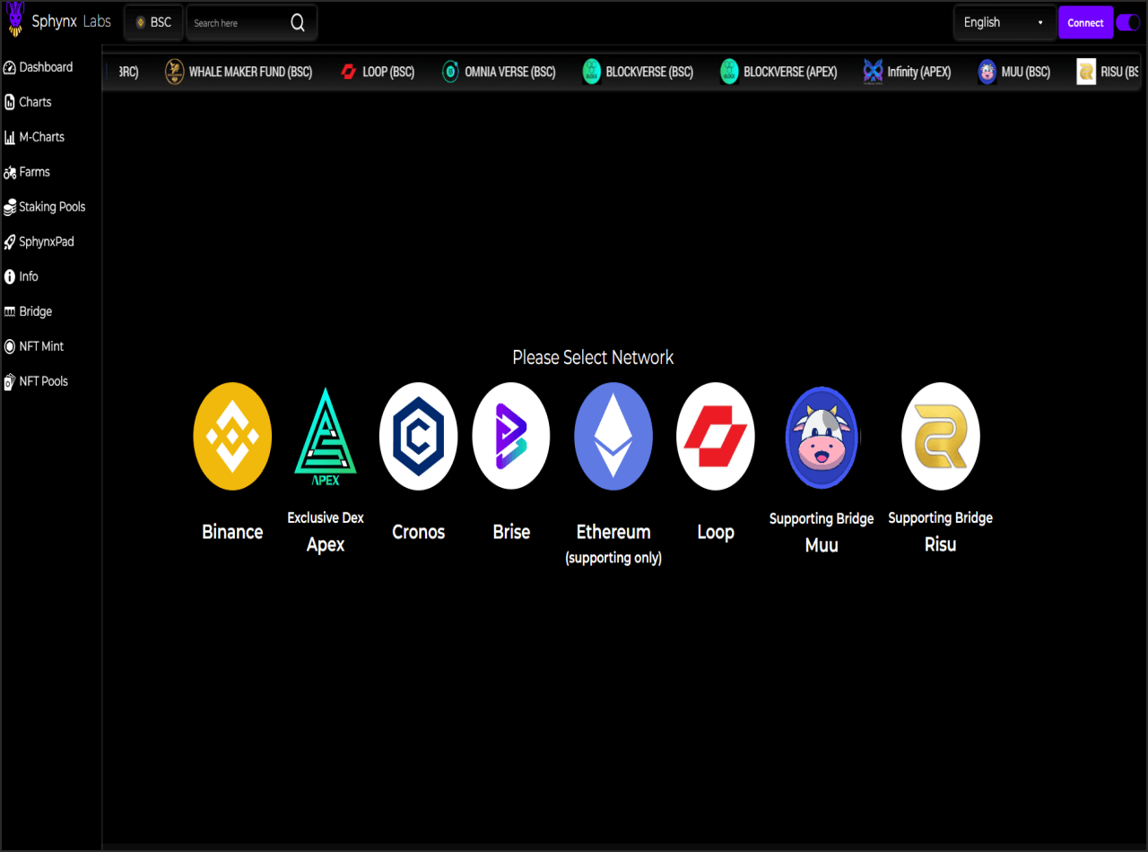The height and width of the screenshot is (852, 1148).
Task: Toggle the purple theme switch
Action: pos(1128,22)
